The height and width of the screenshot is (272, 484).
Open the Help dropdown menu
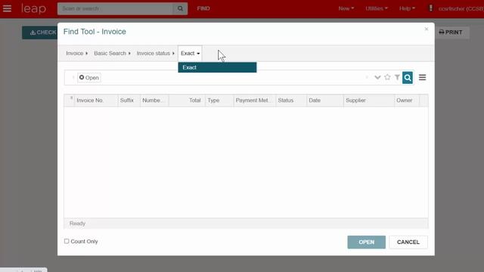point(407,8)
